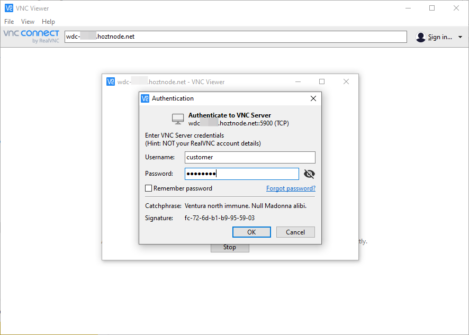Minimize the hoztnode.net connection window
The image size is (469, 335).
tap(298, 82)
